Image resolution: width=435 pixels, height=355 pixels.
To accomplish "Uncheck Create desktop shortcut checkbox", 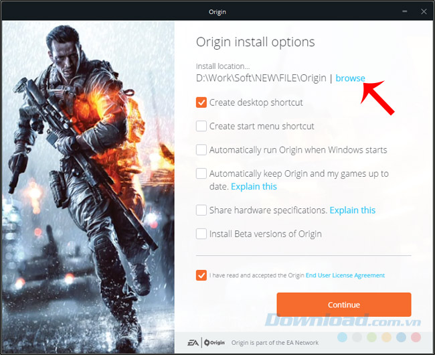I will (x=201, y=102).
